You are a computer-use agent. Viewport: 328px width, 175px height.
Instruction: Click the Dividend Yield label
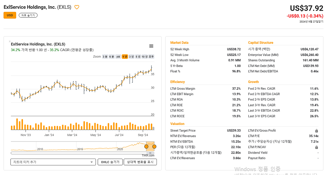258,153
